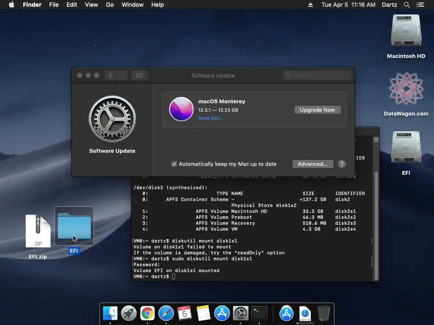Open Google Chrome from the Dock
The image size is (434, 325).
147,314
